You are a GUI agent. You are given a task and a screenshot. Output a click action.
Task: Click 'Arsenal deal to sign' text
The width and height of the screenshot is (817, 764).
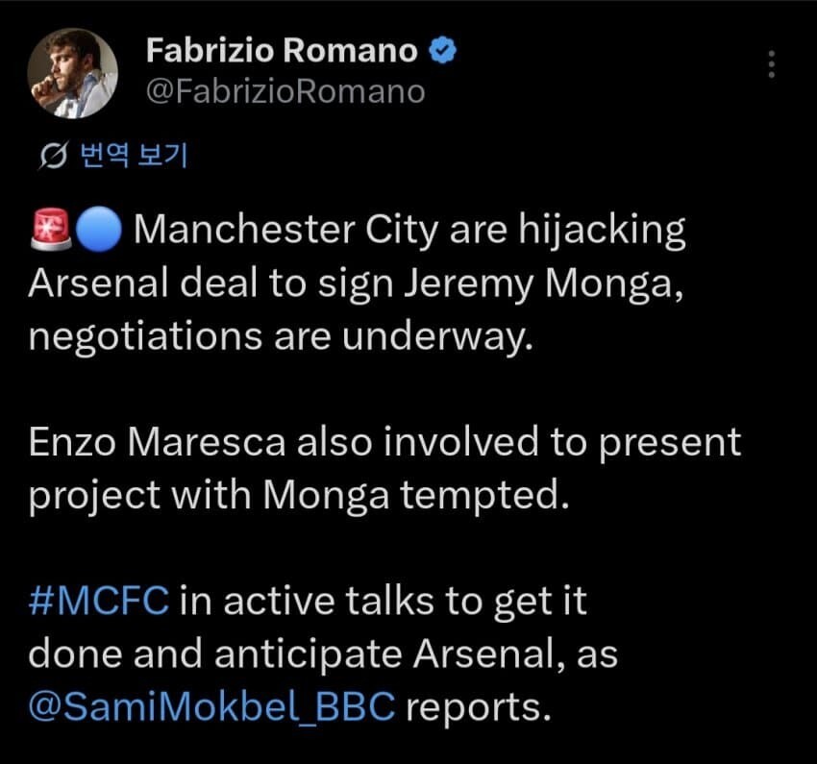(x=211, y=284)
